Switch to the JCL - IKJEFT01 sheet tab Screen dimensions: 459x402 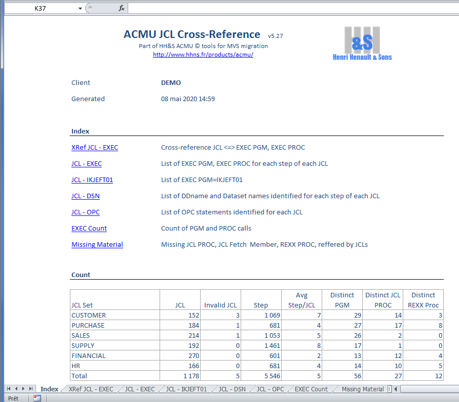point(186,389)
